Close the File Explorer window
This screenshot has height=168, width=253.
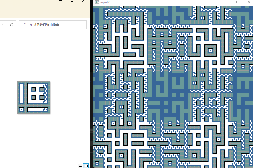84,1
